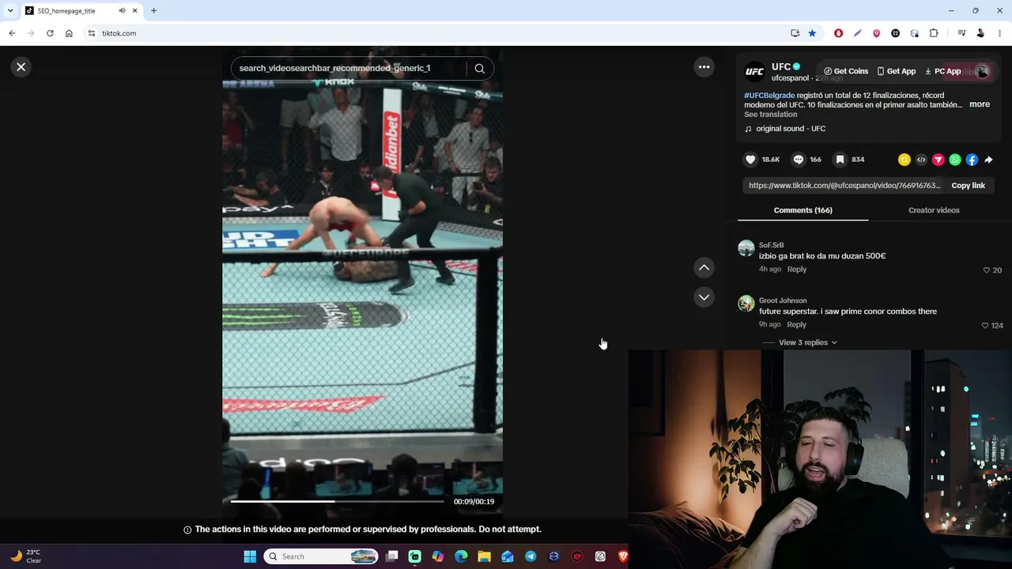This screenshot has width=1012, height=569.
Task: Click the Get Coins button
Action: [846, 72]
